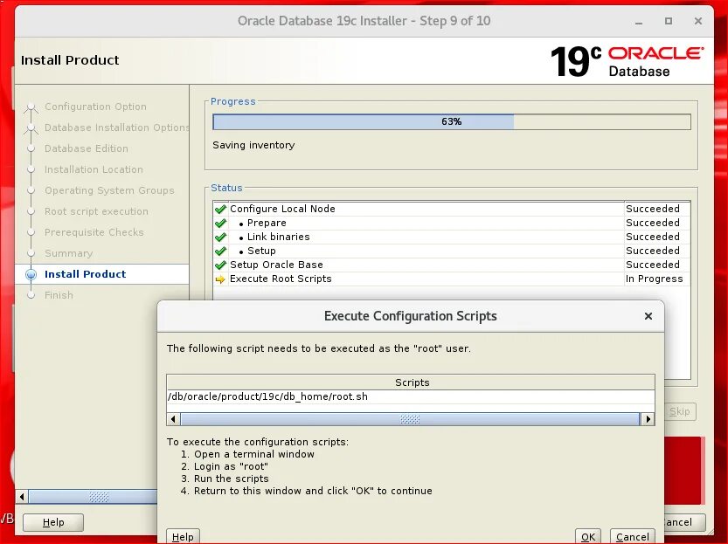
Task: Select the Install Product step
Action: click(85, 274)
